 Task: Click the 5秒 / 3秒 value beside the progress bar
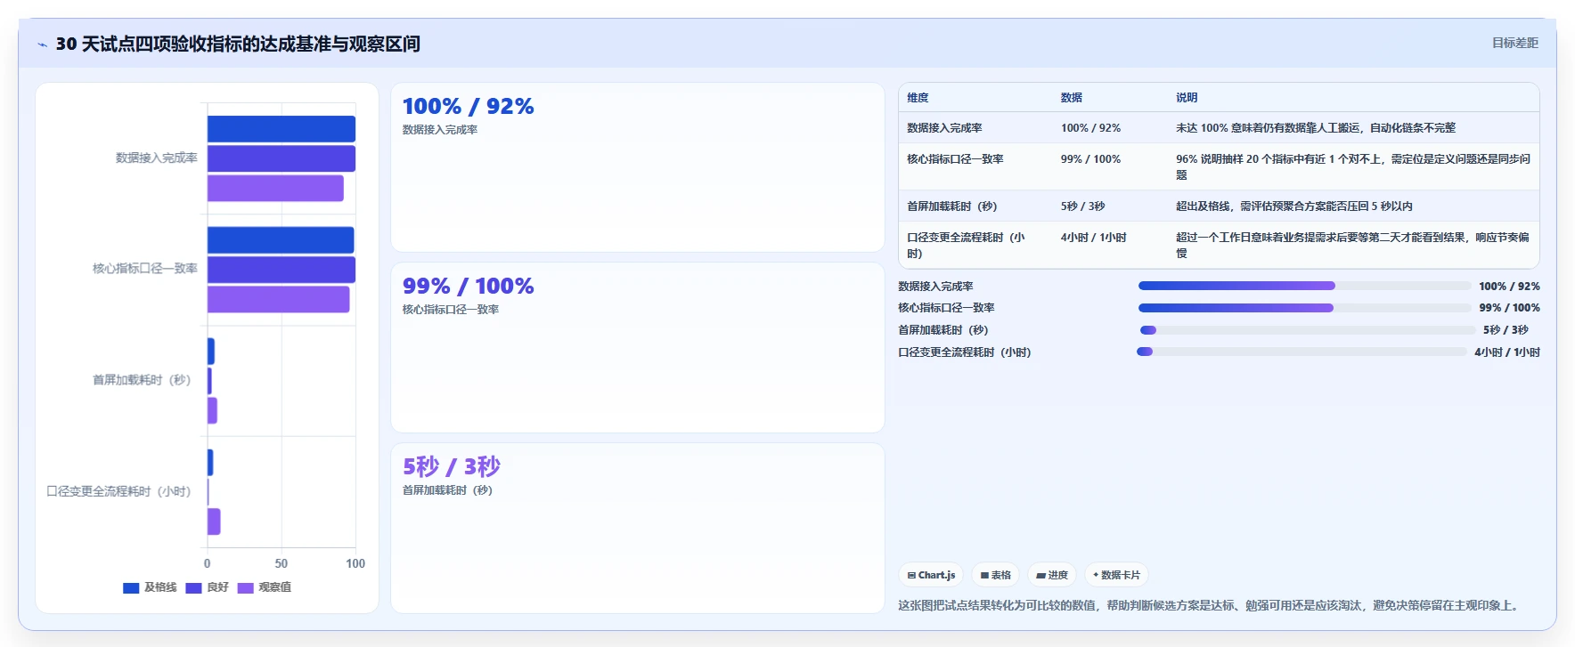pos(1506,330)
